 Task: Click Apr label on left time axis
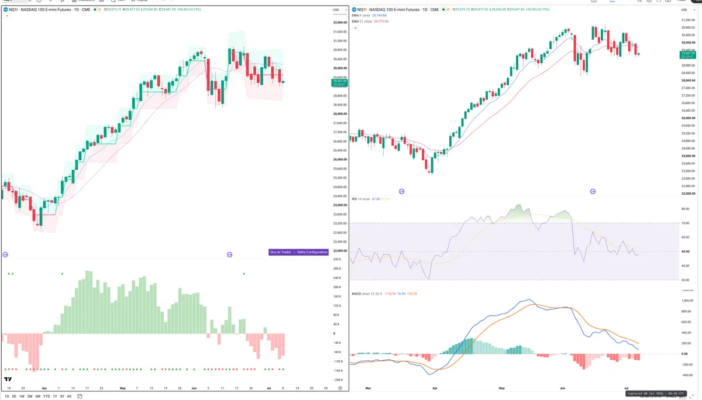44,388
